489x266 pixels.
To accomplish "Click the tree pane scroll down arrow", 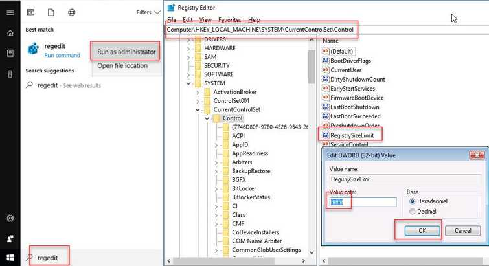I will coord(312,252).
